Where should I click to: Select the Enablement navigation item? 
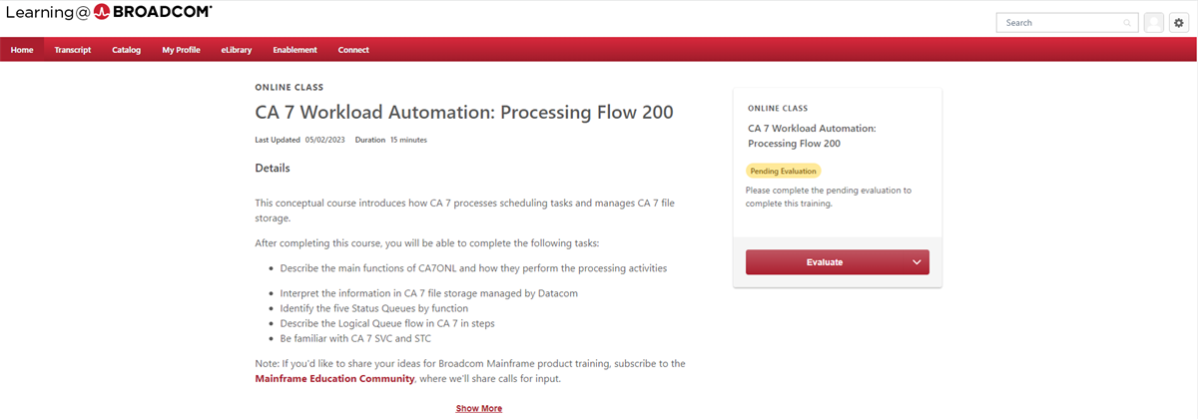pos(295,50)
